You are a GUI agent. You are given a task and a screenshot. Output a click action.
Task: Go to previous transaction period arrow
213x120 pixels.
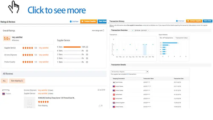tap(133, 30)
